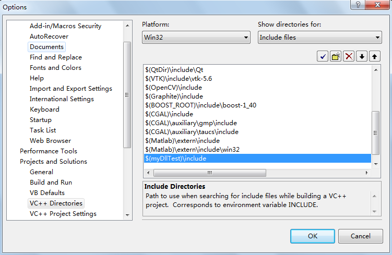This screenshot has width=392, height=255.
Task: Click the options tree vertical scrollbar thumb
Action: [127, 95]
